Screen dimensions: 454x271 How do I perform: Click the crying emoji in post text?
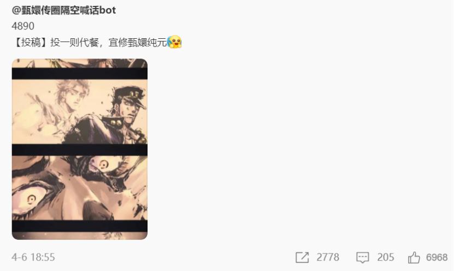coord(174,42)
